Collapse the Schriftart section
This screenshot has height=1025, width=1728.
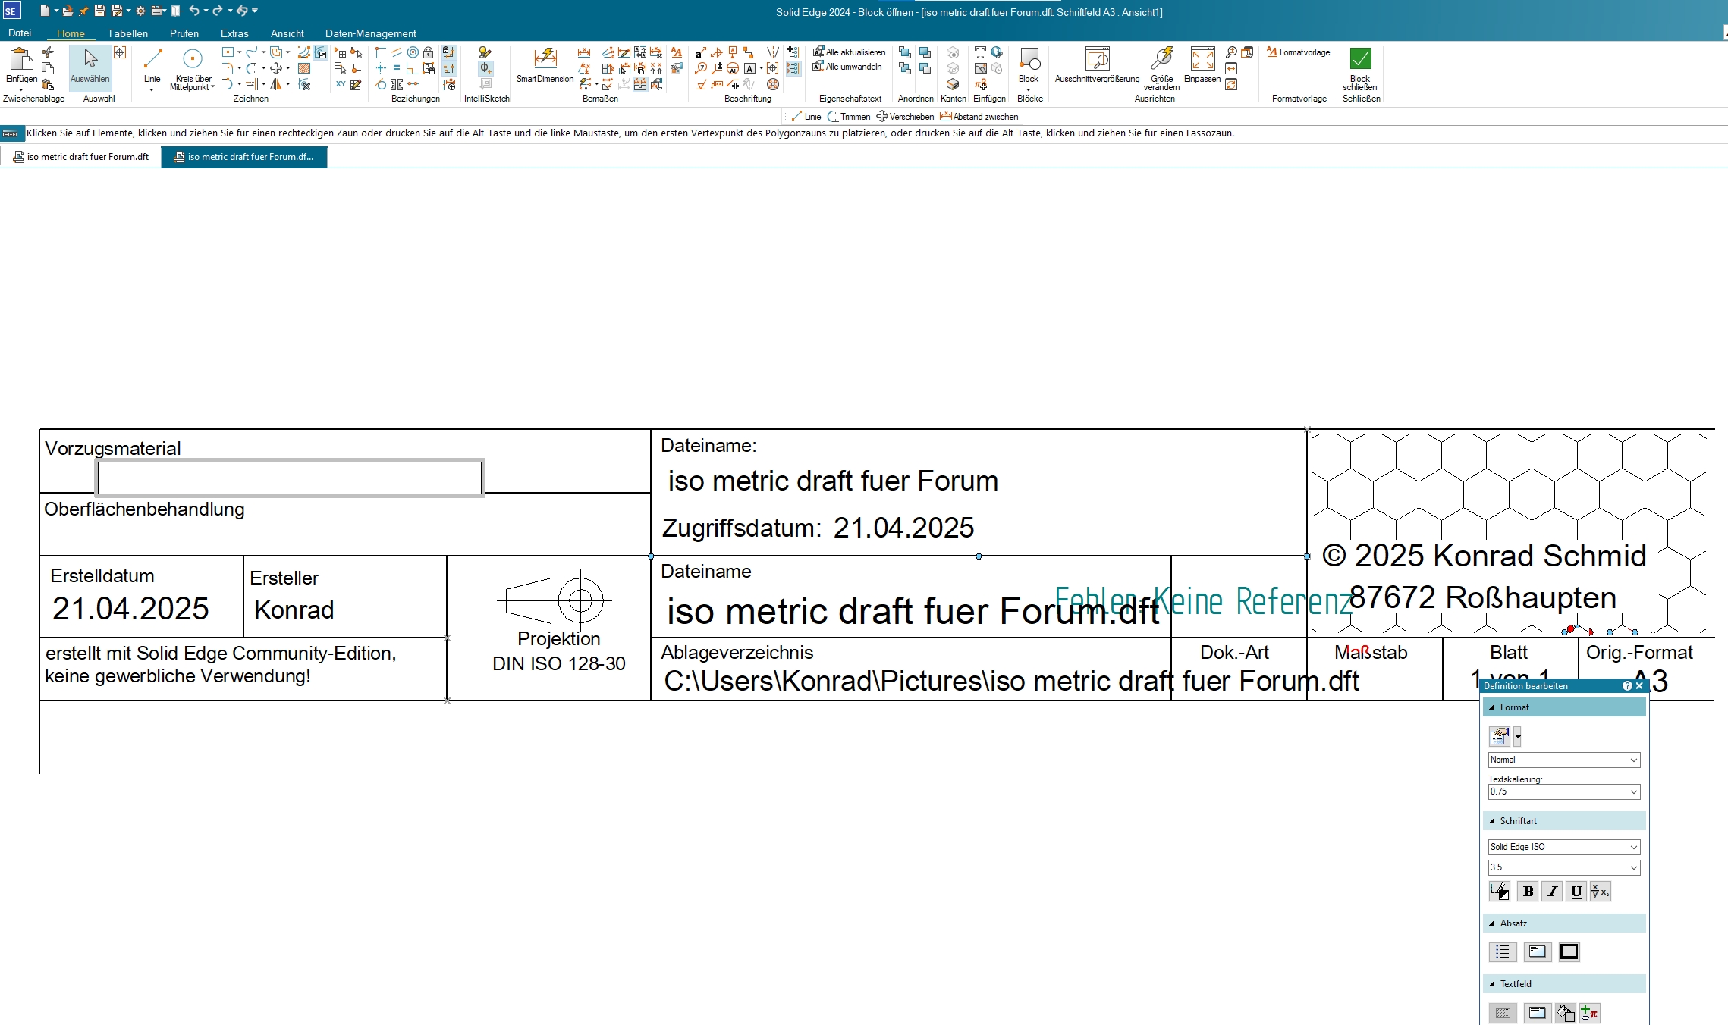[x=1564, y=821]
